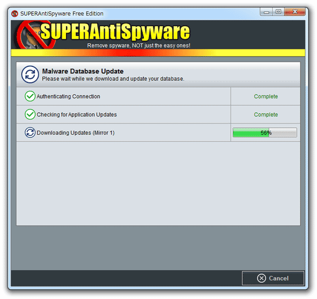Click the Complete status for Authenticating Connection
The width and height of the screenshot is (317, 299).
click(x=265, y=96)
